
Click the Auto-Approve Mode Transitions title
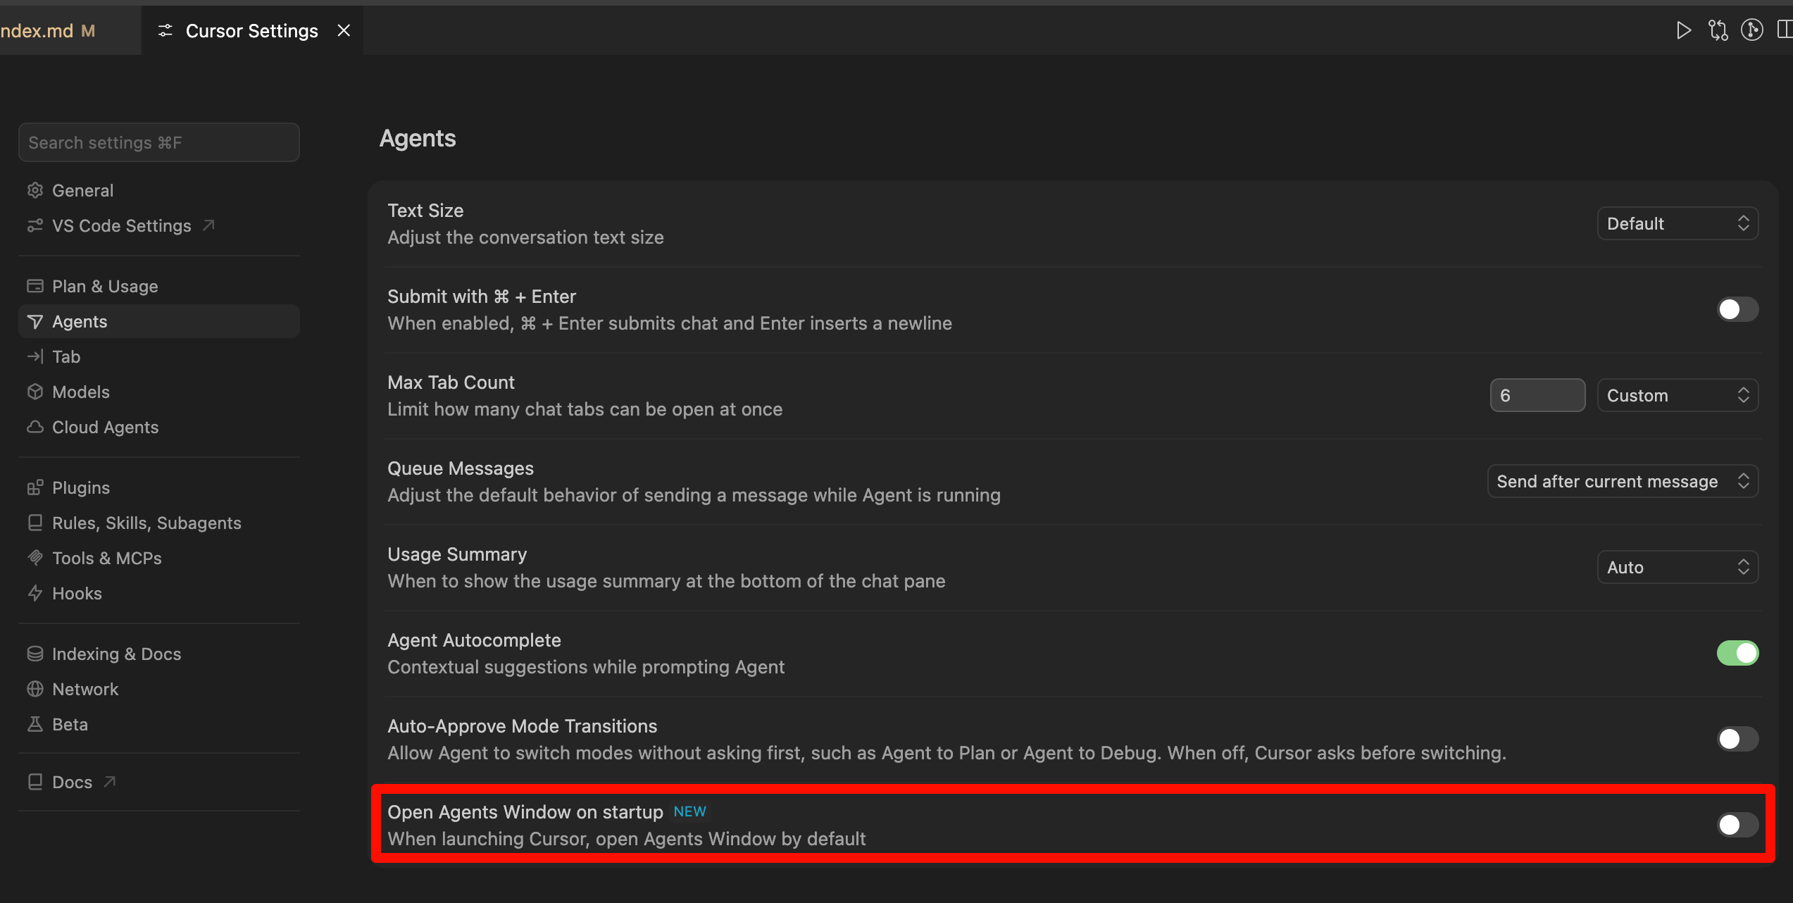pos(522,726)
